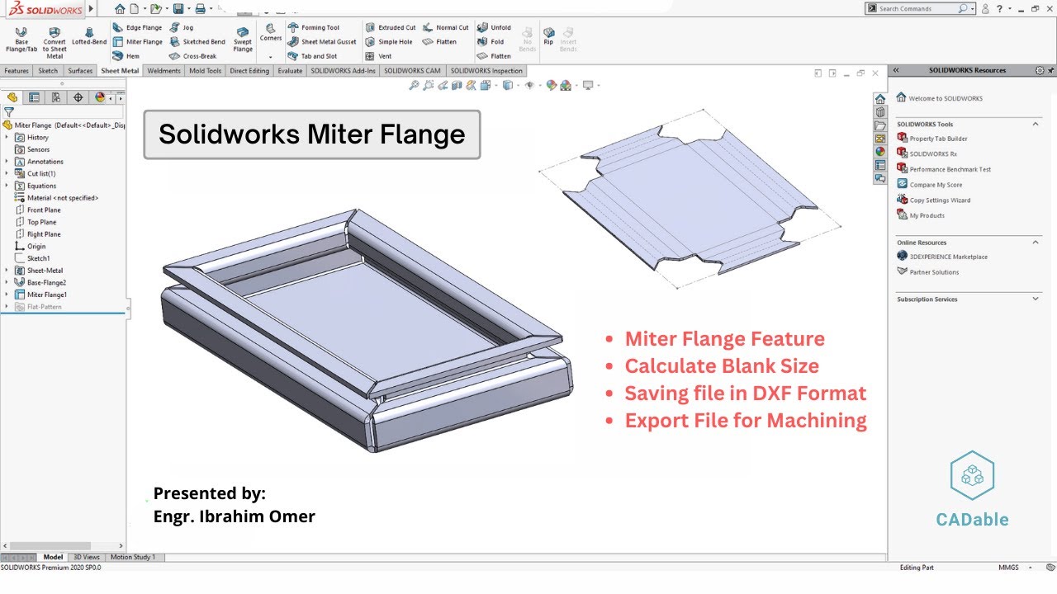Select the Normal Cut tool
The height and width of the screenshot is (594, 1057).
(445, 27)
